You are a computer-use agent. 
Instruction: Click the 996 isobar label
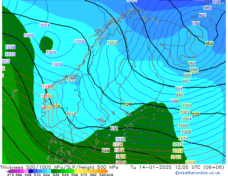(179, 95)
